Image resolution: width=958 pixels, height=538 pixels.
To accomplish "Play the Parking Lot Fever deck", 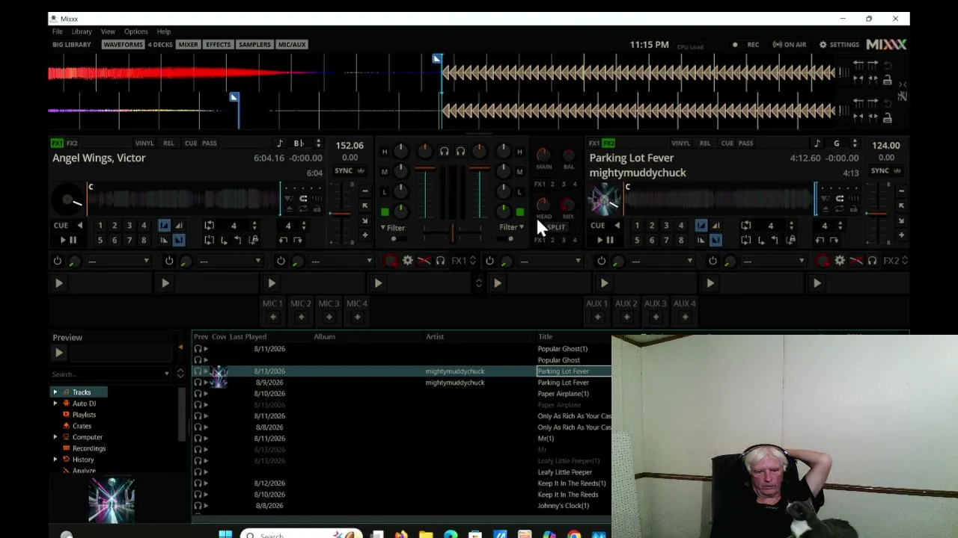I will 605,240.
